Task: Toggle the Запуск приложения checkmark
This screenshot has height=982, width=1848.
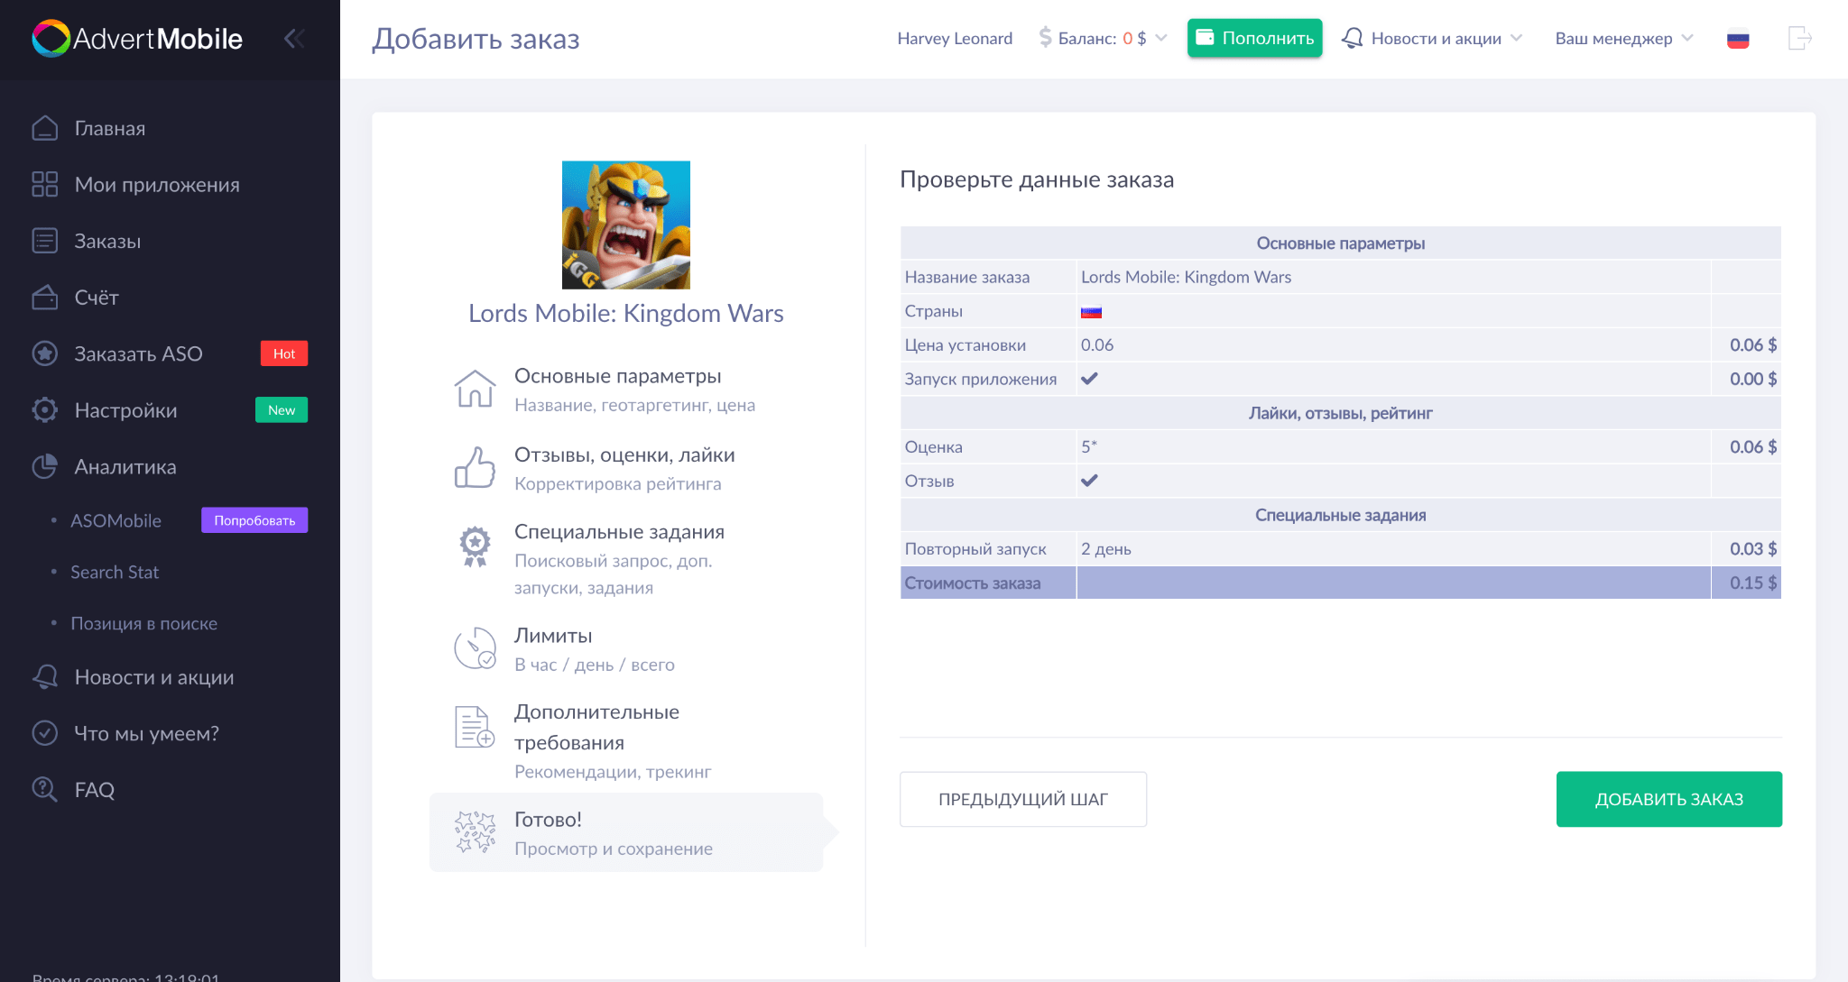Action: tap(1089, 379)
